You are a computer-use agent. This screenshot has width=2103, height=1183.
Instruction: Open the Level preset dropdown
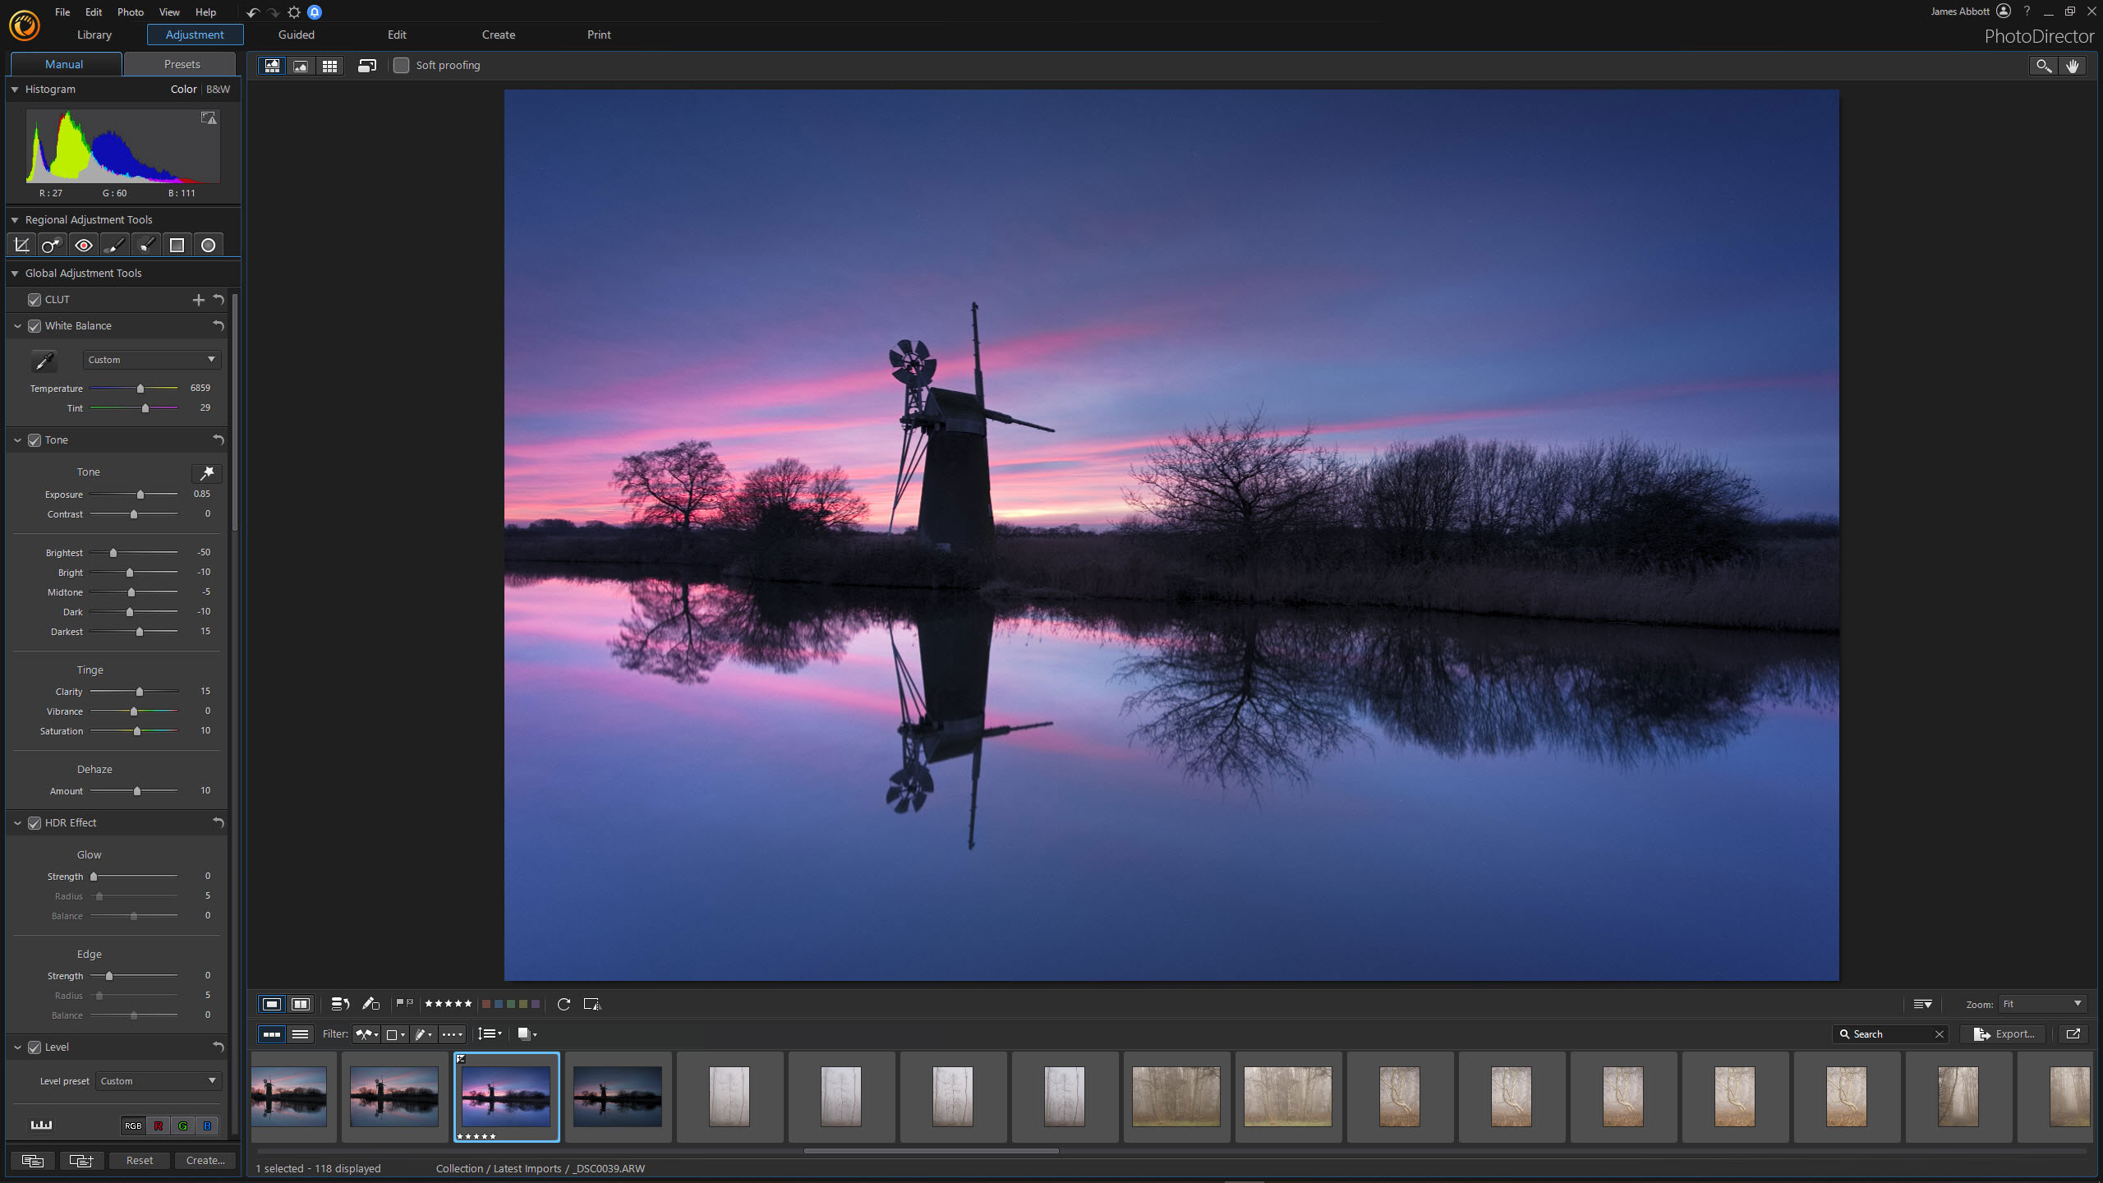coord(158,1081)
